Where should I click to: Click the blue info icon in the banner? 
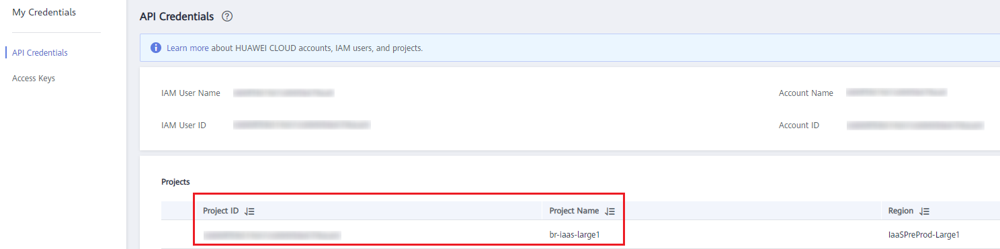click(156, 48)
